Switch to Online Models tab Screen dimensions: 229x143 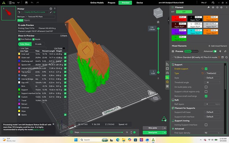pos(97,3)
